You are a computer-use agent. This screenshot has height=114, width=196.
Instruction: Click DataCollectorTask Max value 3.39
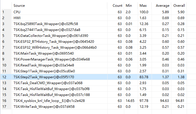tap(143, 36)
